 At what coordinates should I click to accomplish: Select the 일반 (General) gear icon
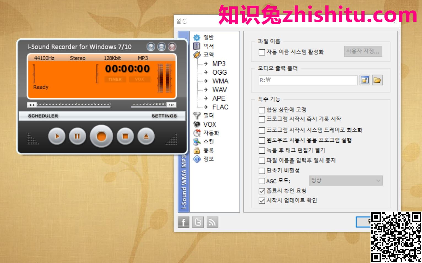197,37
